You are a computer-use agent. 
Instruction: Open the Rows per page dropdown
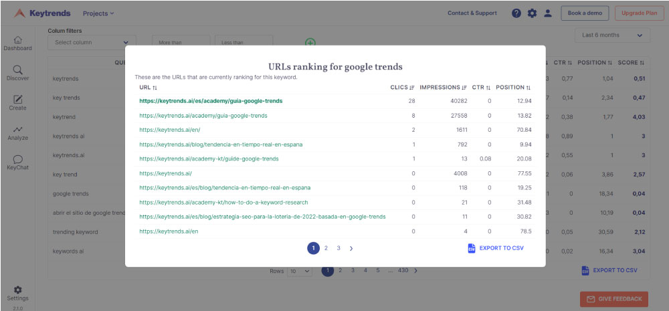[300, 271]
